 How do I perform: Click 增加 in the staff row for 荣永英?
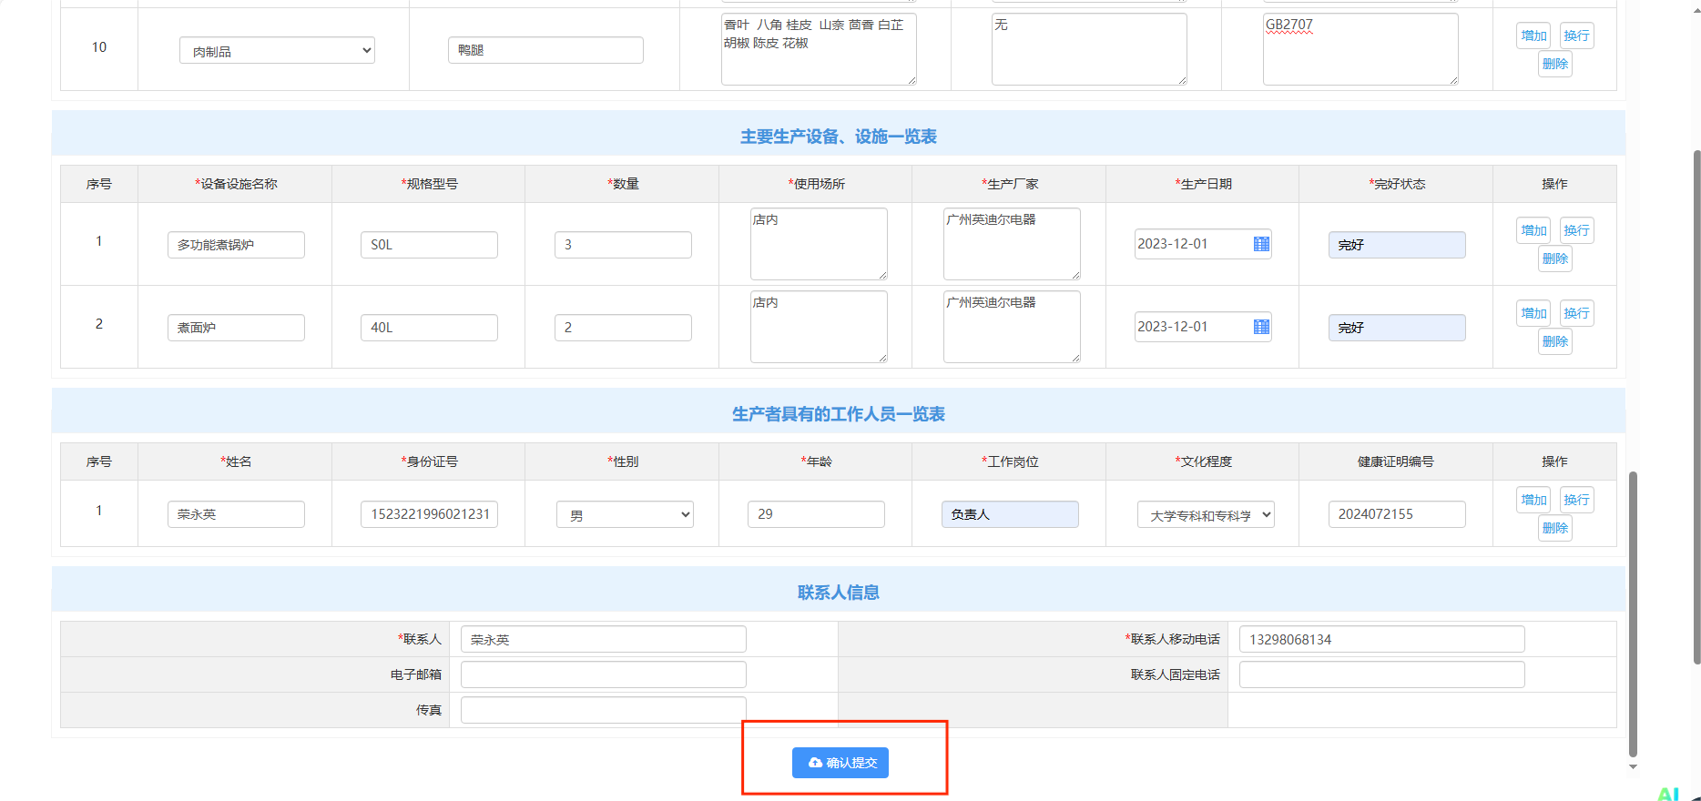click(x=1533, y=500)
